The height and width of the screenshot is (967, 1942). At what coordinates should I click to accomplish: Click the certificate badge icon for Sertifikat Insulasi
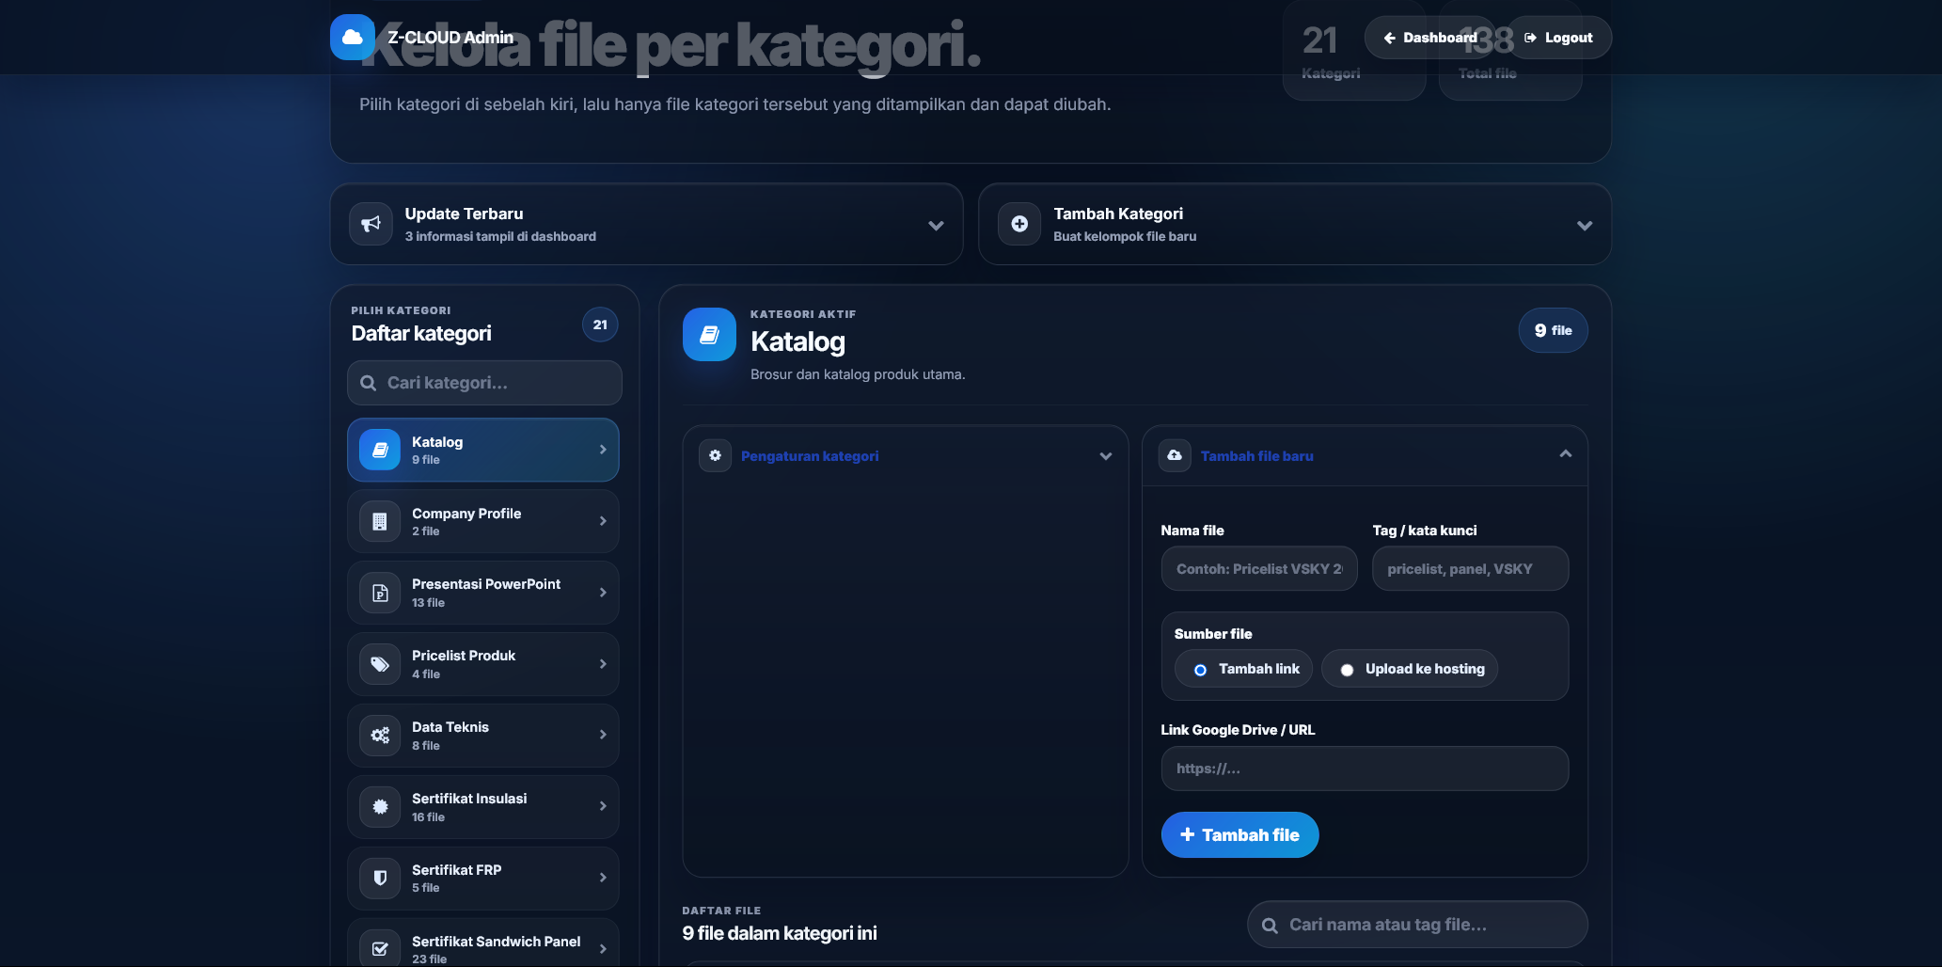pos(380,806)
